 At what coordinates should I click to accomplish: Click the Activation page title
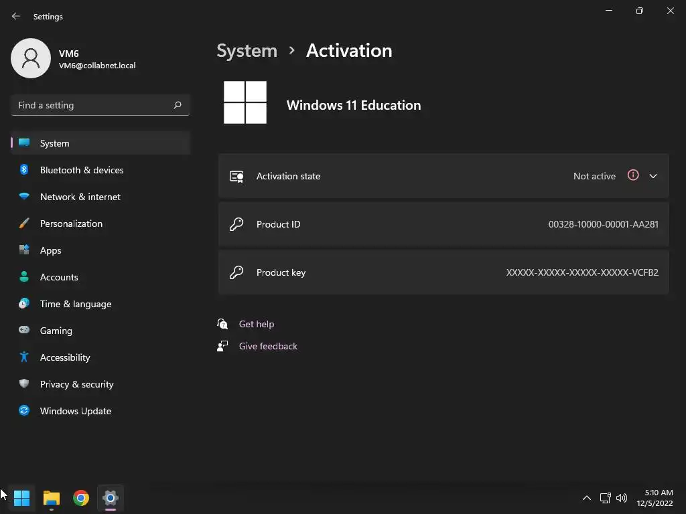pos(349,51)
